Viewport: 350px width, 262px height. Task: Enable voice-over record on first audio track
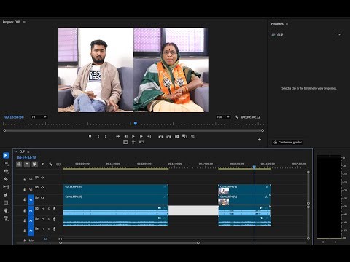[54, 209]
